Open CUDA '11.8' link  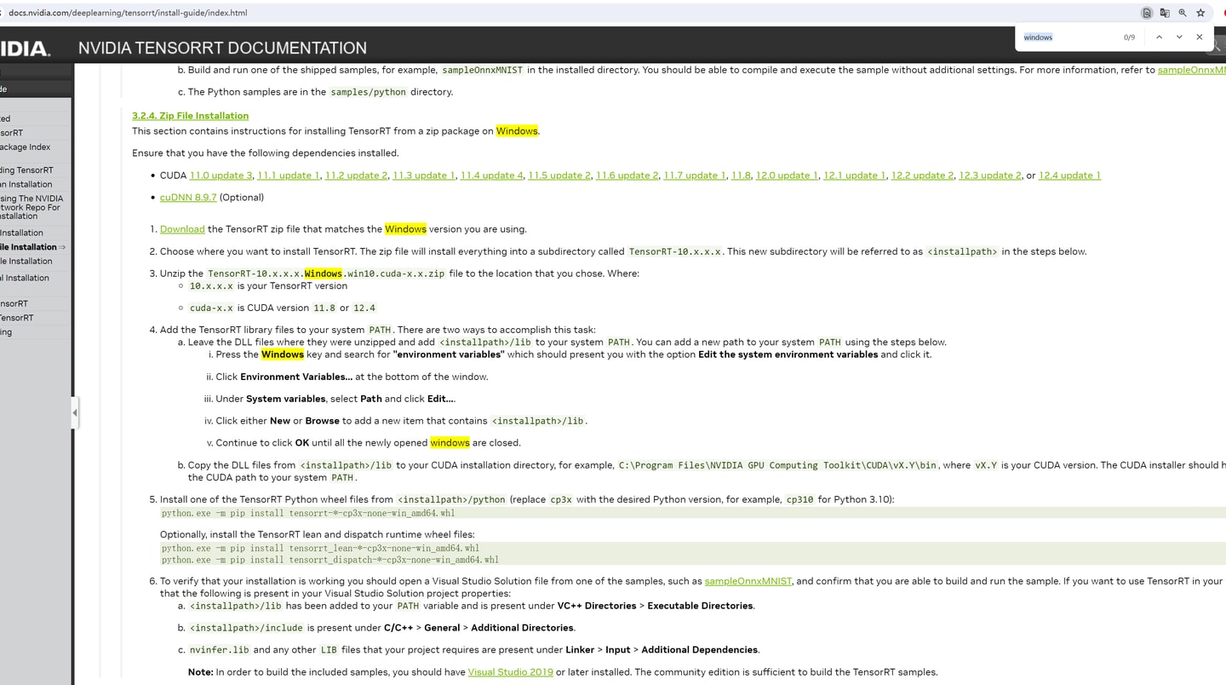click(x=741, y=176)
